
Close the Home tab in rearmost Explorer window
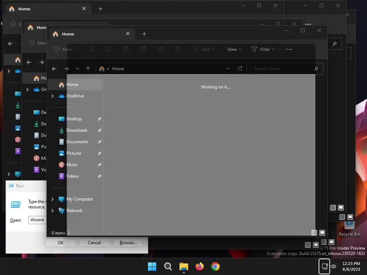pyautogui.click(x=84, y=9)
